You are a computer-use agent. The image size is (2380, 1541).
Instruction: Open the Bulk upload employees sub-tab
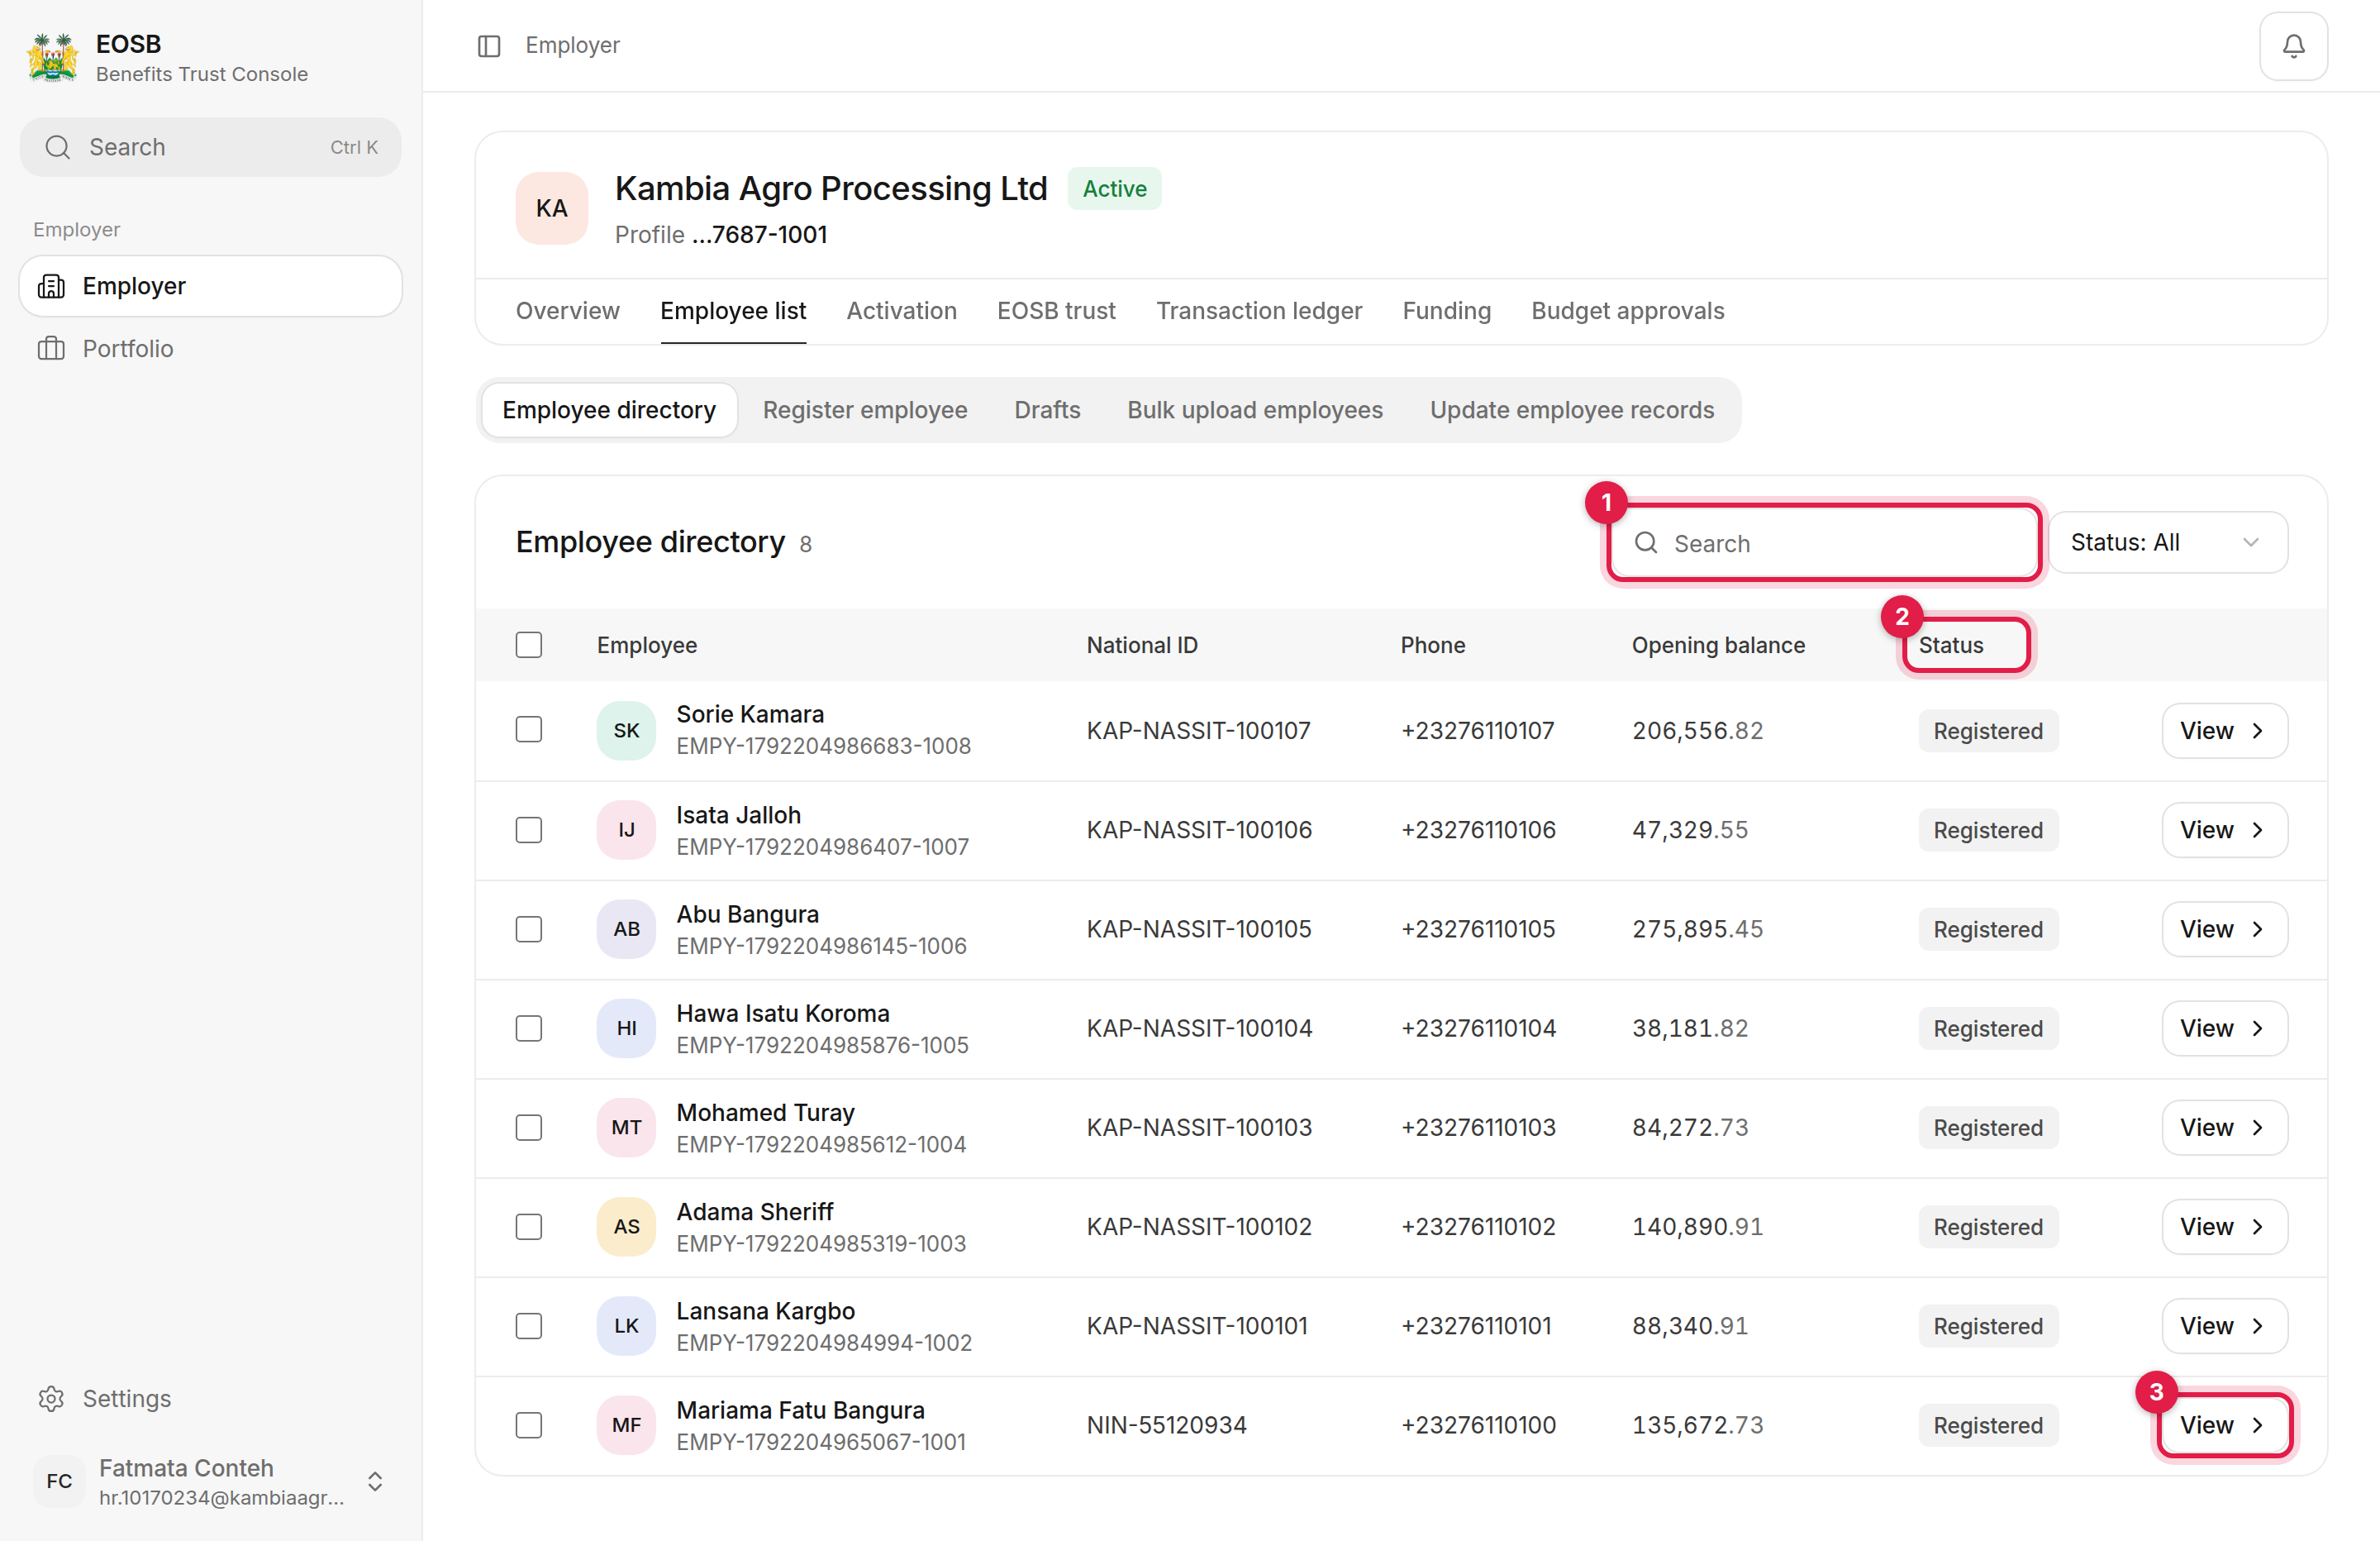pyautogui.click(x=1255, y=410)
